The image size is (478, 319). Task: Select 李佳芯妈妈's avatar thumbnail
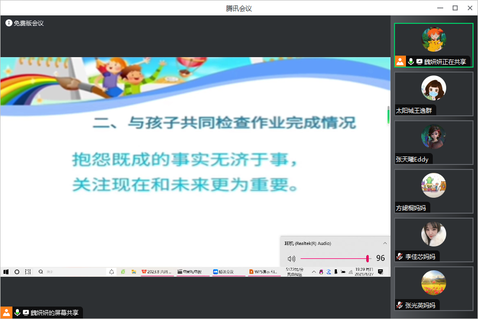(433, 234)
